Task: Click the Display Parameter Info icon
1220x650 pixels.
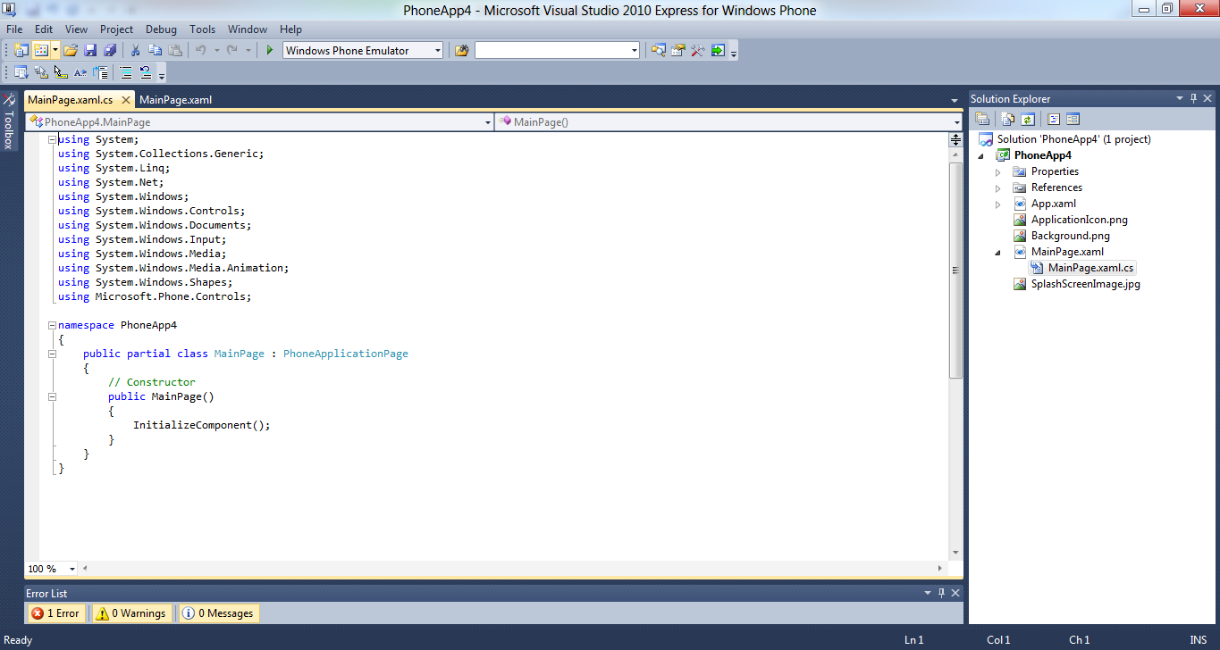Action: (40, 73)
